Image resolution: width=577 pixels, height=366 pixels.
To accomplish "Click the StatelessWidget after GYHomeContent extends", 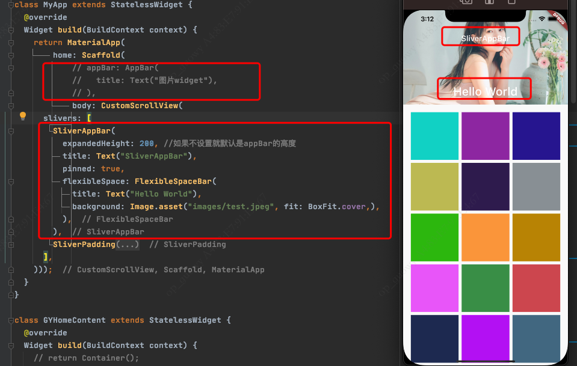I will tap(185, 320).
